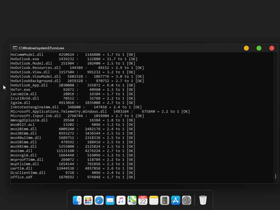Close cmd window with red button
This screenshot has height=210, width=280.
(272, 48)
